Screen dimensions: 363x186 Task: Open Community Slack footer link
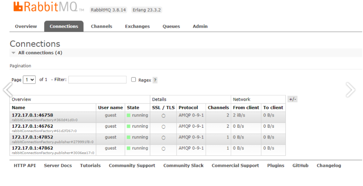point(183,165)
